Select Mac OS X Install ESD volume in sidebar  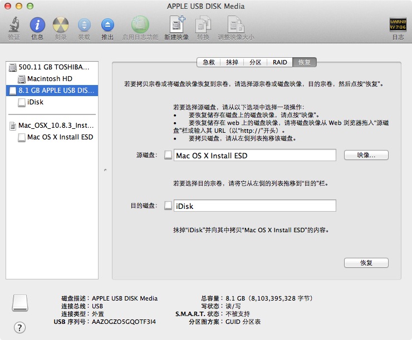coord(52,137)
